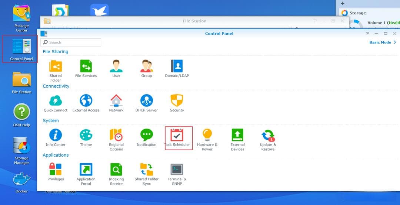Switch Control Panel to Basic Mode
The image size is (400, 205).
382,42
